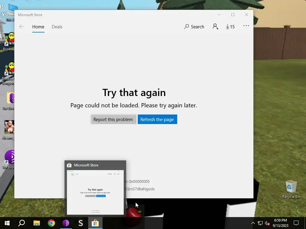Switch to the Home tab
Image resolution: width=306 pixels, height=229 pixels.
pos(38,27)
